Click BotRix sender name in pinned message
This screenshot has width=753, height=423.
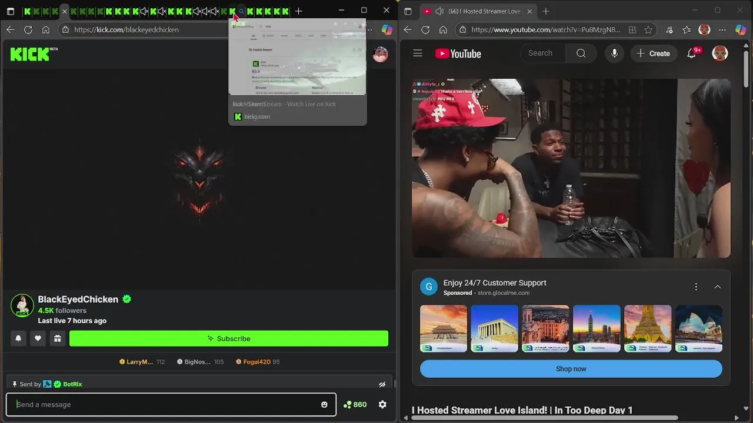72,384
